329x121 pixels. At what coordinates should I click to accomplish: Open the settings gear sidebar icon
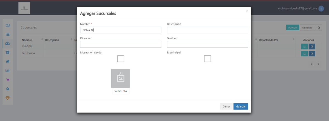[x=8, y=89]
